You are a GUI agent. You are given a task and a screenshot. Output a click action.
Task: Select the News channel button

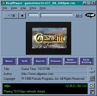[9, 61]
